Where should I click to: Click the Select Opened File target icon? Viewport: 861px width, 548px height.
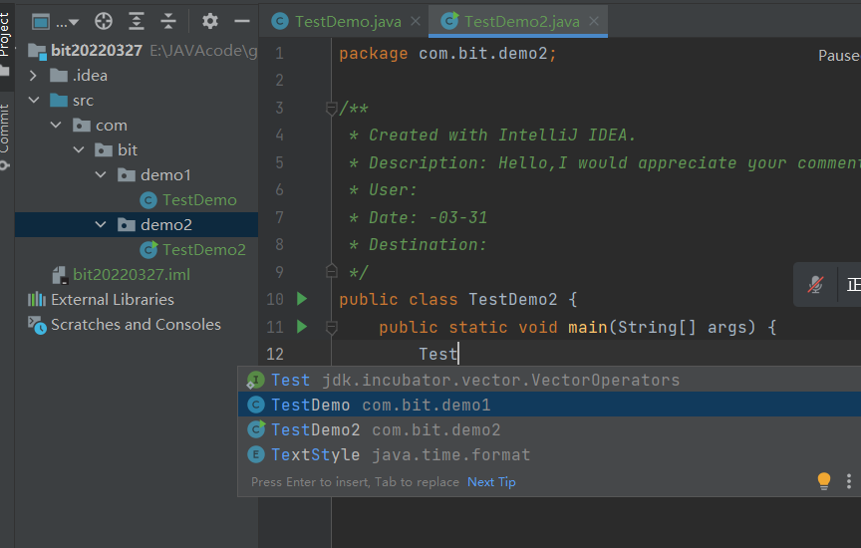point(104,21)
